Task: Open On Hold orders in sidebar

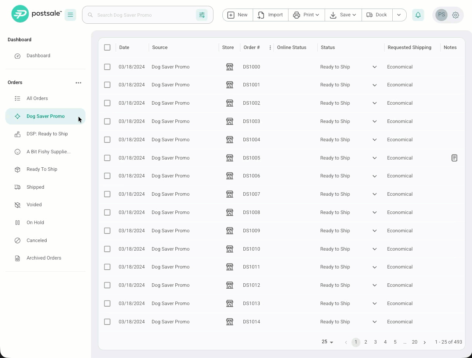Action: (x=45, y=223)
